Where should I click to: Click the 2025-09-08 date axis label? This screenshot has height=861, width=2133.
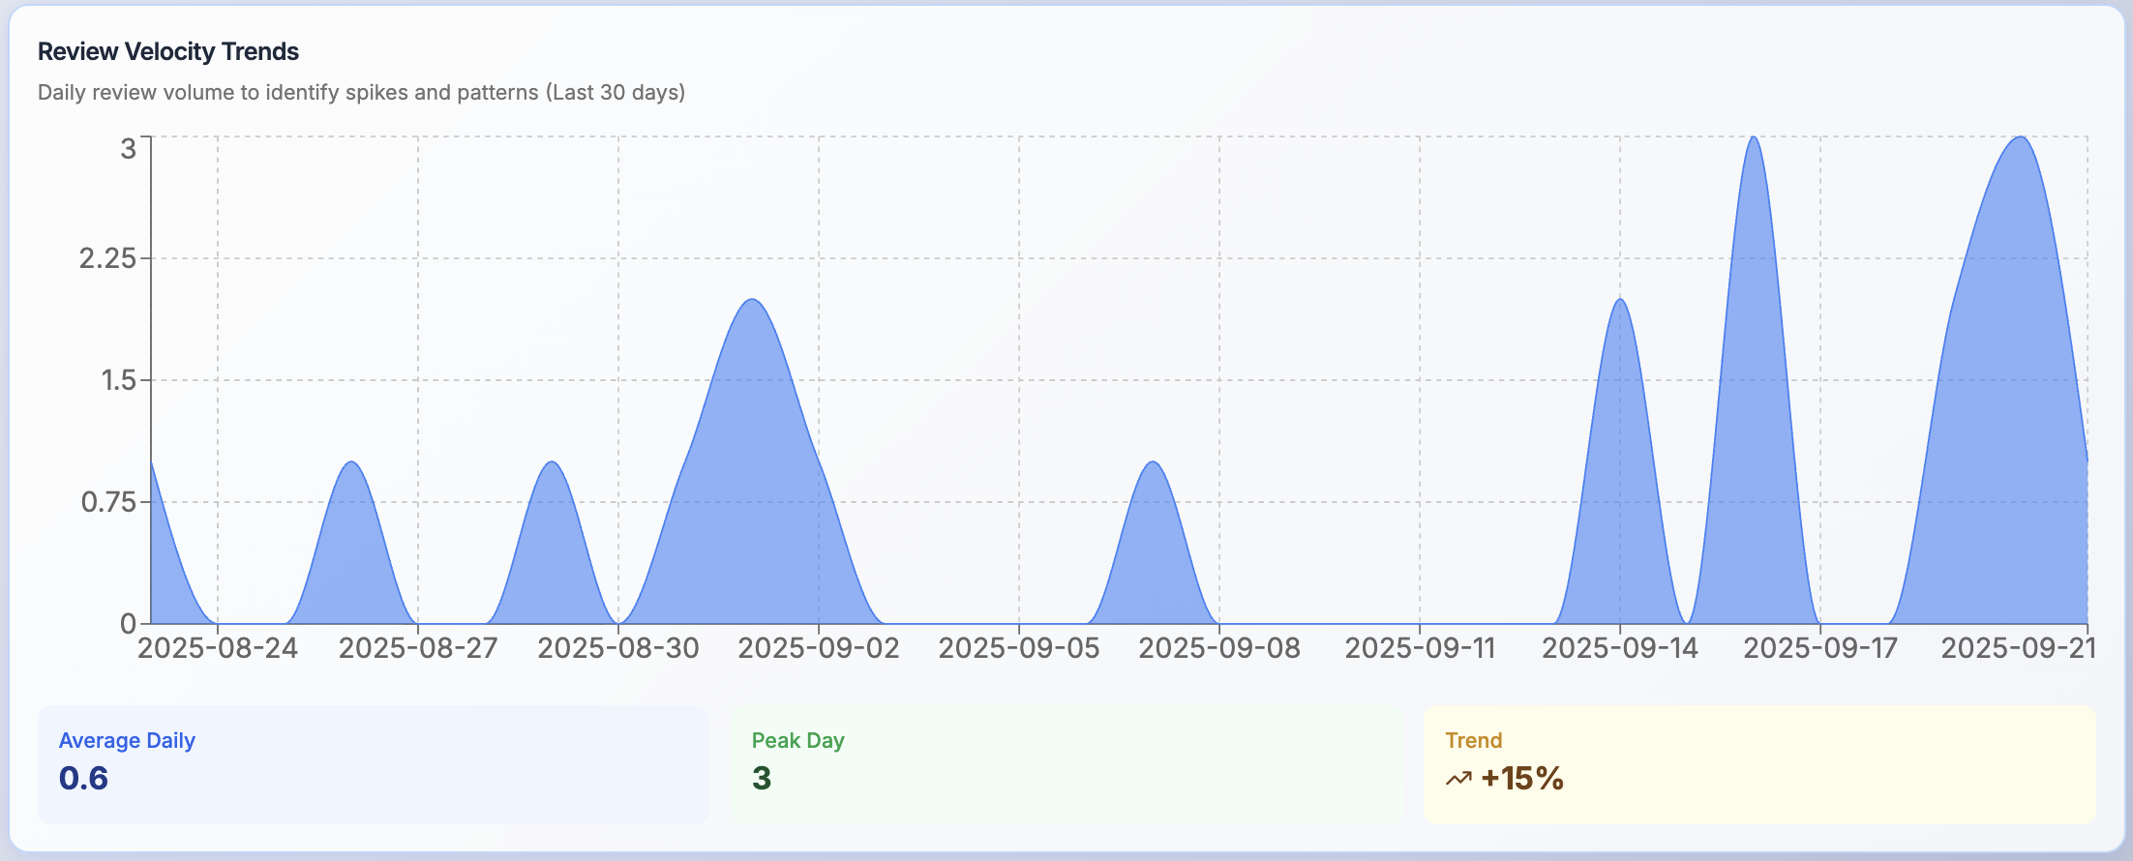[x=1219, y=648]
